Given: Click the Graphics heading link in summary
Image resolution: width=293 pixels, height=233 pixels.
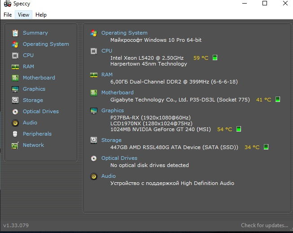Looking at the screenshot, I should pyautogui.click(x=113, y=110).
